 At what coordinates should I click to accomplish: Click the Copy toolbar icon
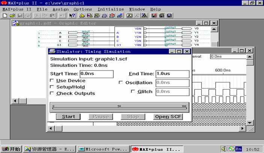(45, 15)
